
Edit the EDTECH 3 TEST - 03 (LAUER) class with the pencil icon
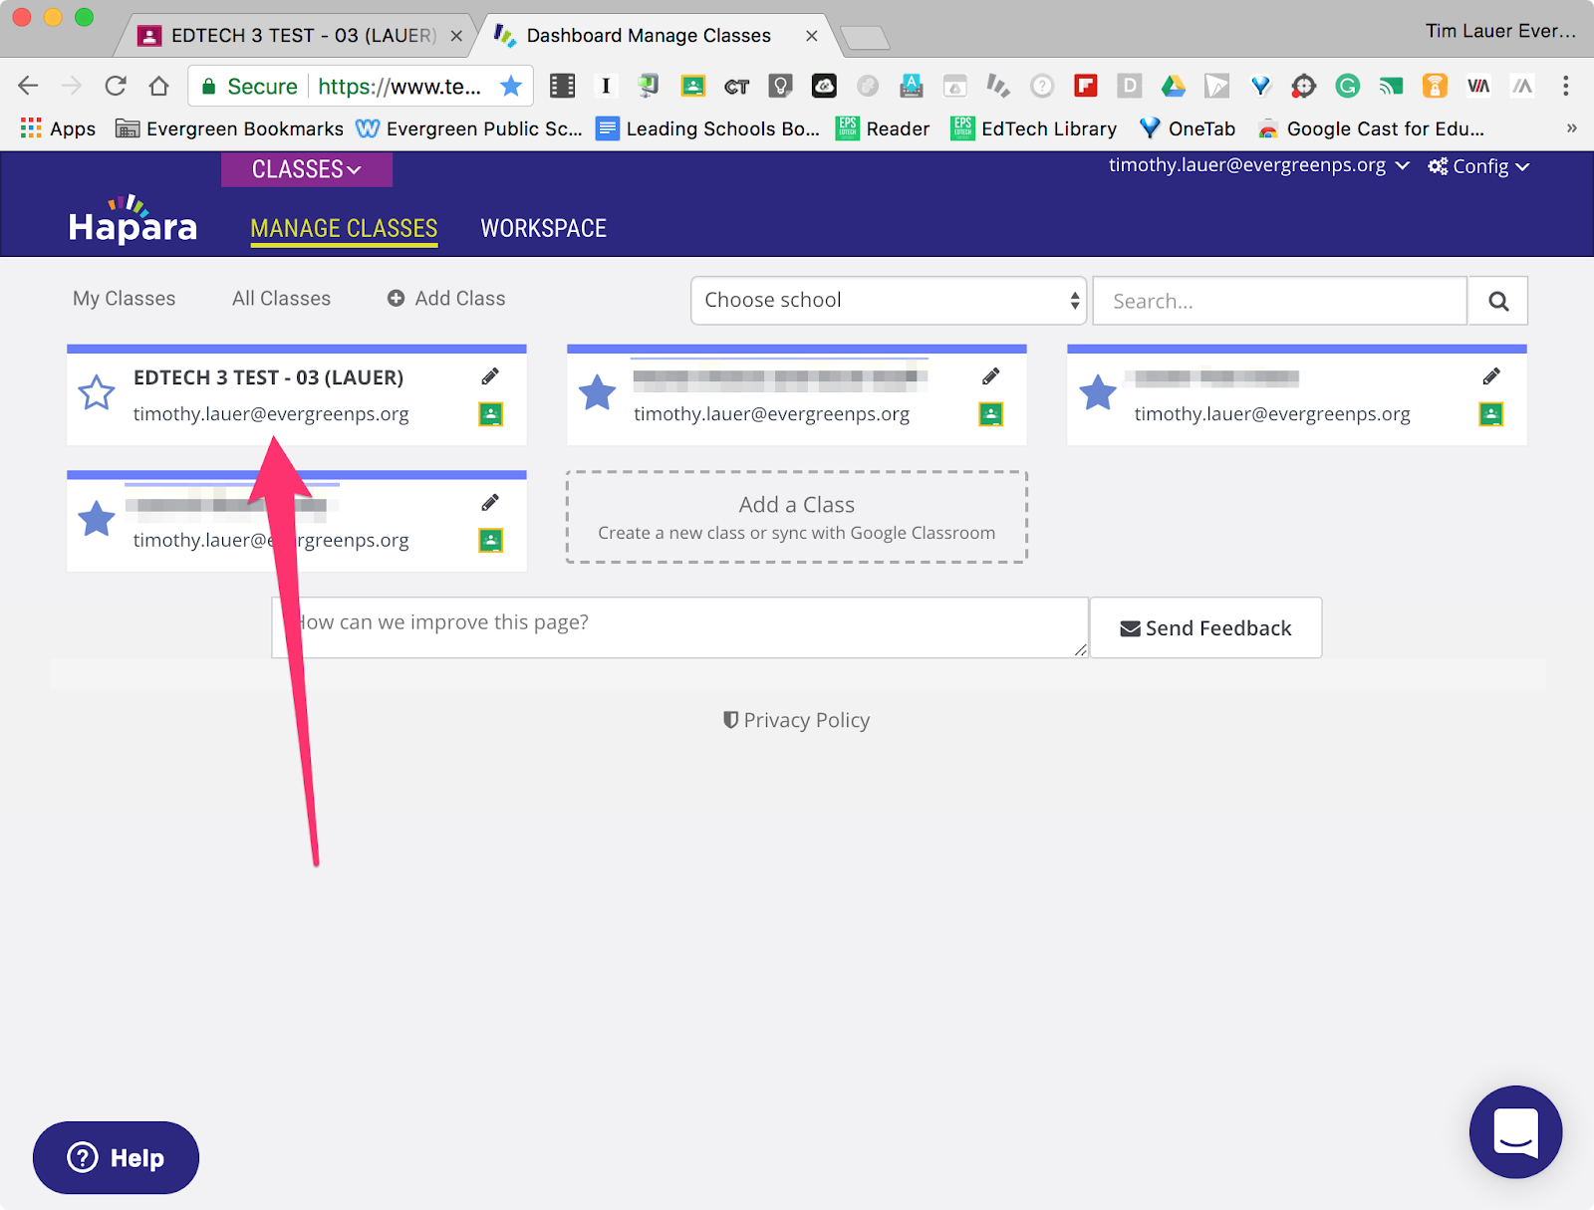490,376
